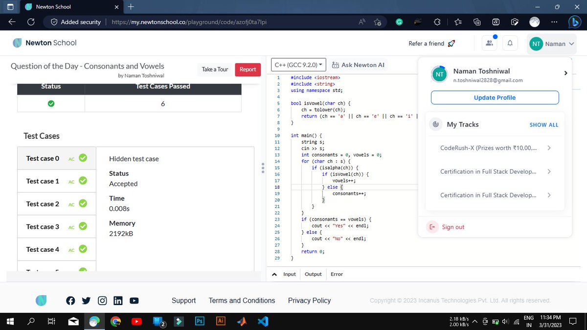Expand the Input/Output console chevron
587x330 pixels.
tap(274, 274)
